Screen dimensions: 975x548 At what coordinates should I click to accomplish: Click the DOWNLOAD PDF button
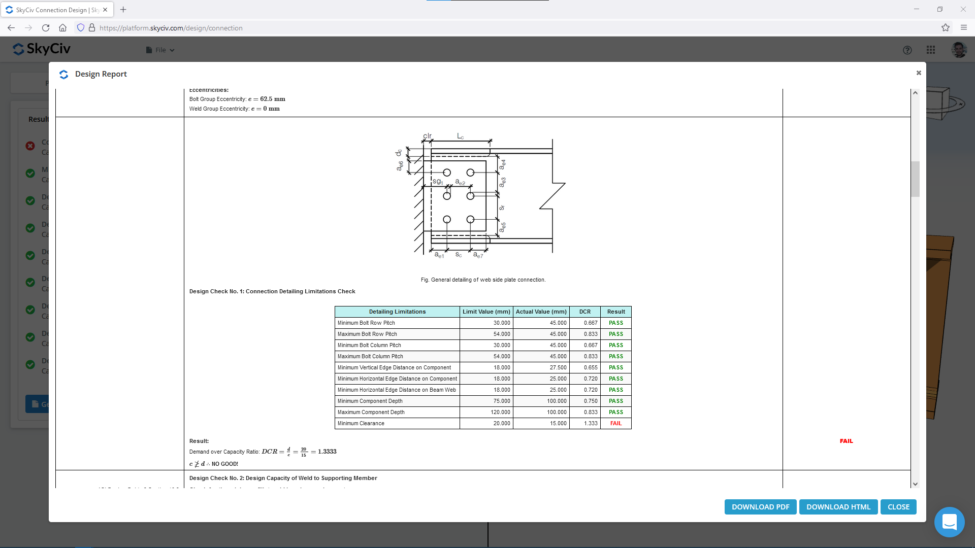pyautogui.click(x=760, y=507)
